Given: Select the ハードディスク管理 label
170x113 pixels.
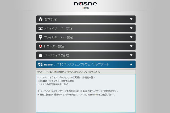Looking at the screenshot, I should point(57,55).
